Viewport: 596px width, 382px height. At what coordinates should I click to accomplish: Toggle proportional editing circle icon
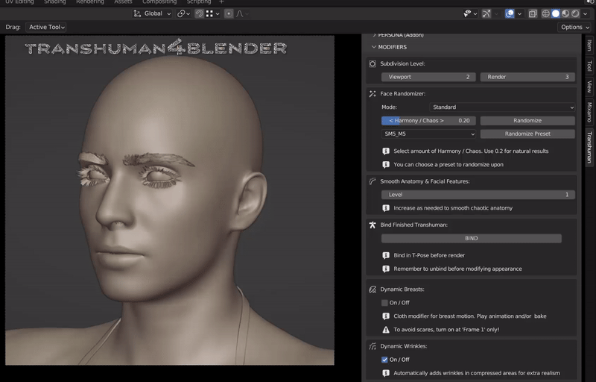[229, 13]
